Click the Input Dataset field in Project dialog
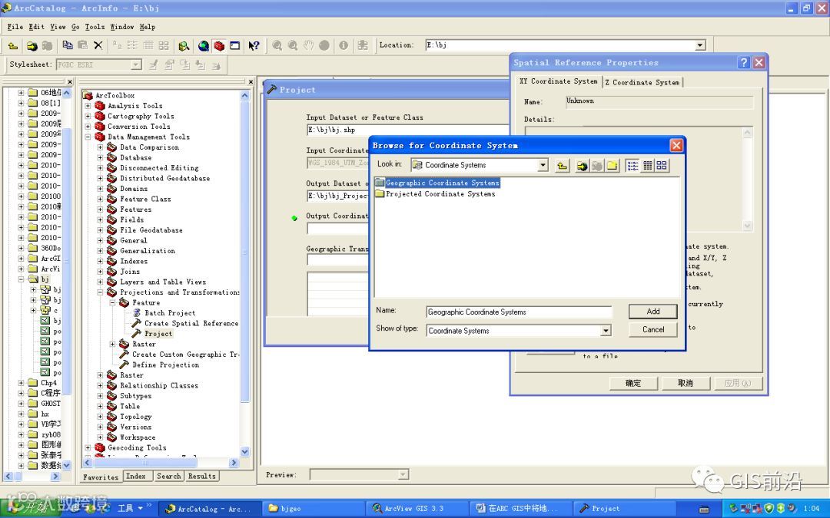The width and height of the screenshot is (830, 518). tap(407, 130)
